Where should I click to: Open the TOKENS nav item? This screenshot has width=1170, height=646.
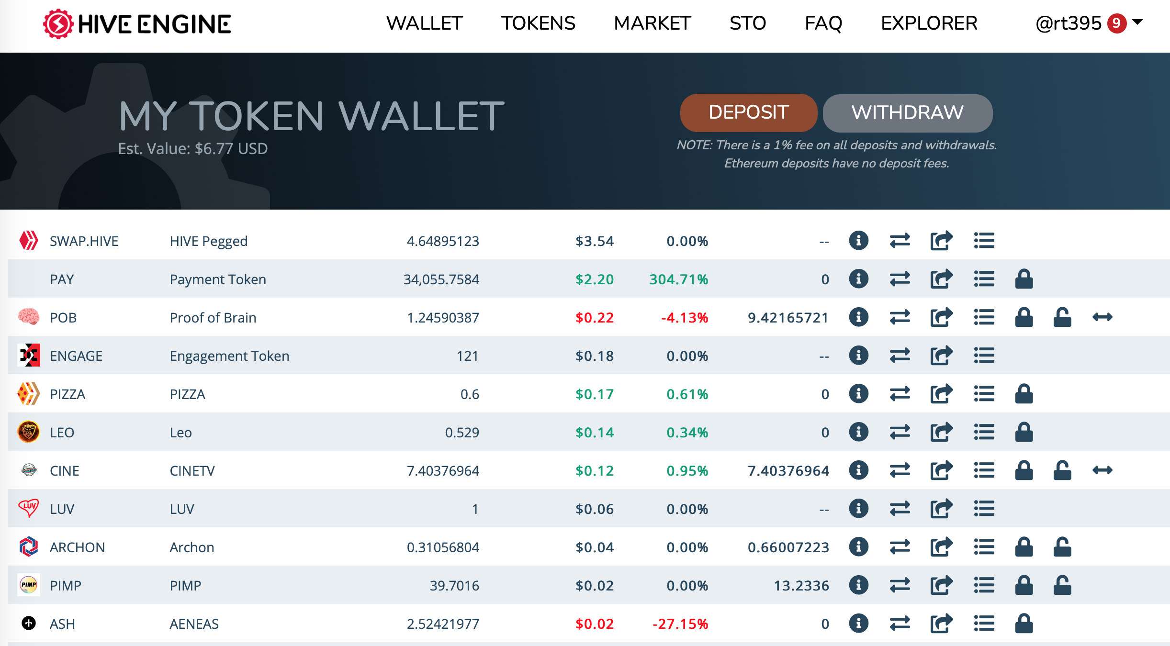tap(538, 23)
